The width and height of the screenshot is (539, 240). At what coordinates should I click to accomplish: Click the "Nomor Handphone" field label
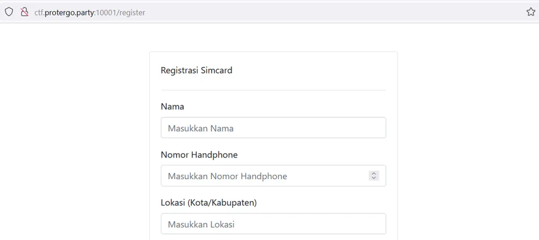[199, 154]
